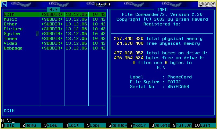Choose 7 Mkdir in bottom bar
This screenshot has height=129, width=217.
coord(139,125)
